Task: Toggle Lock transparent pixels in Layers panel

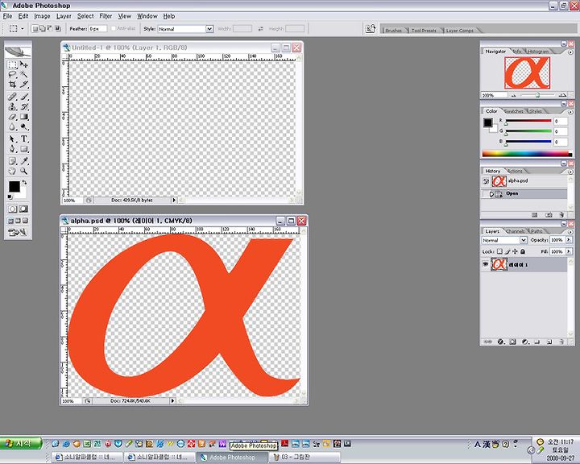Action: pyautogui.click(x=499, y=251)
